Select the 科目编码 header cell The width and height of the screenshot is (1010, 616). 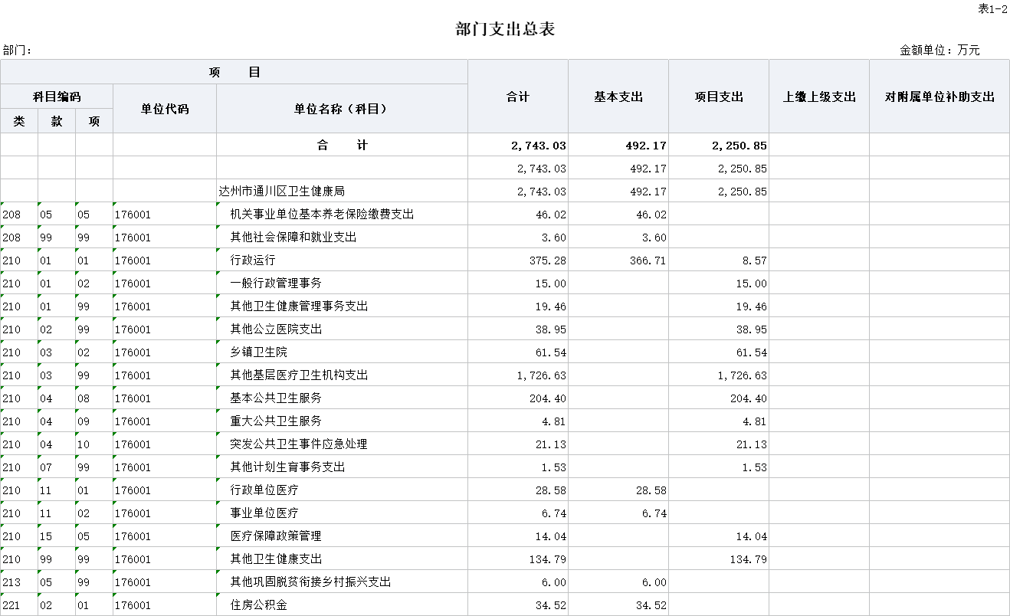(x=57, y=97)
